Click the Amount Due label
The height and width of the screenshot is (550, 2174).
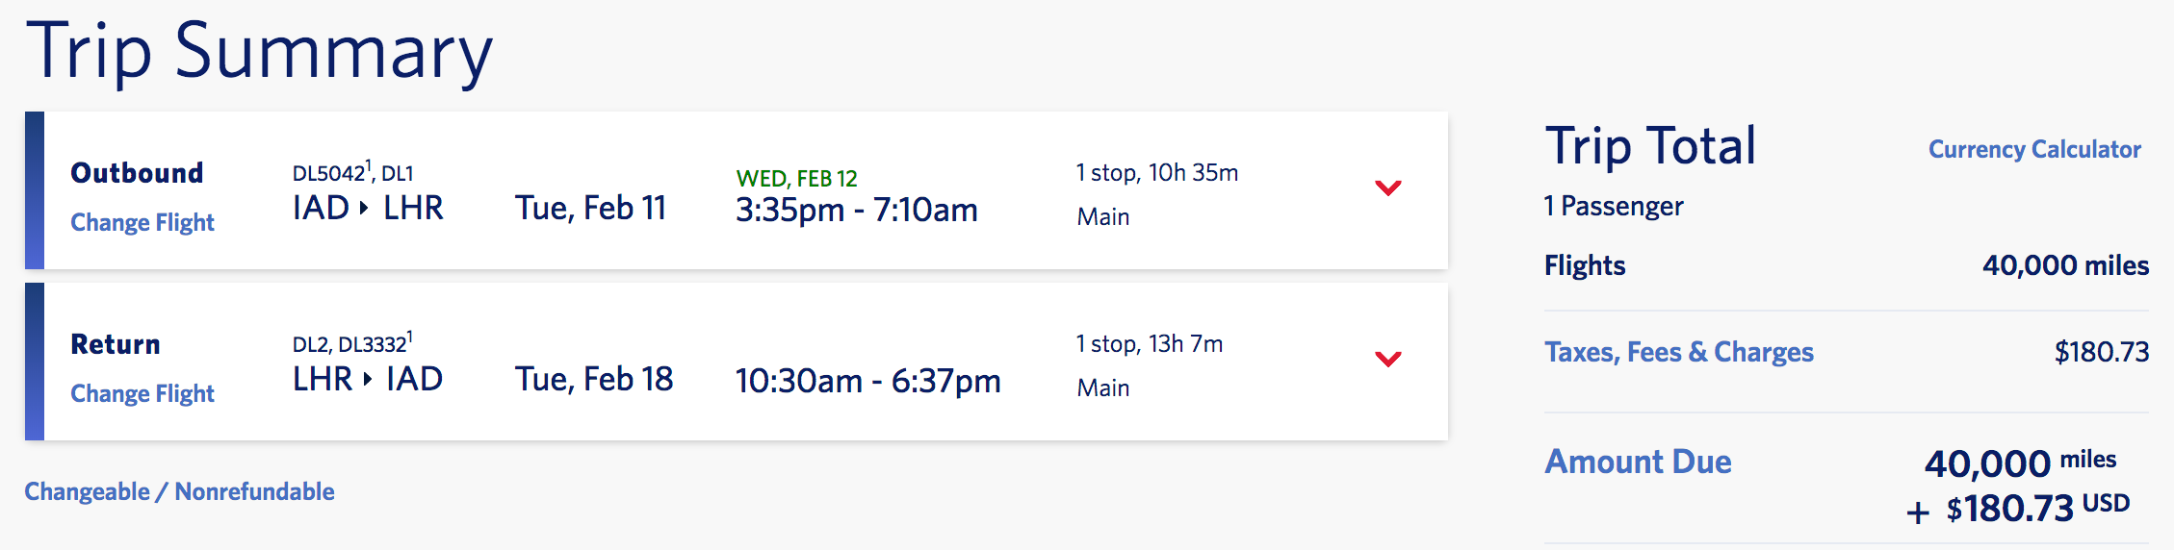coord(1638,462)
